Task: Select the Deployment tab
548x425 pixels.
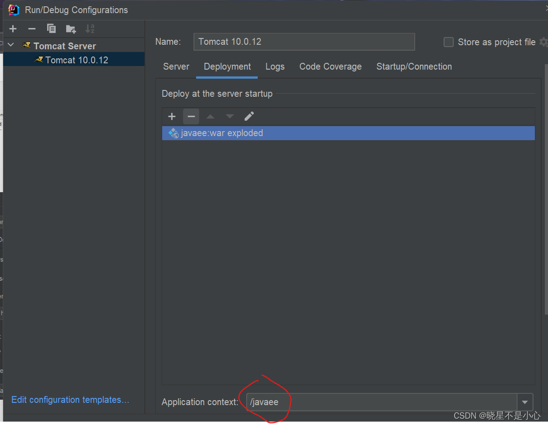Action: [x=227, y=66]
